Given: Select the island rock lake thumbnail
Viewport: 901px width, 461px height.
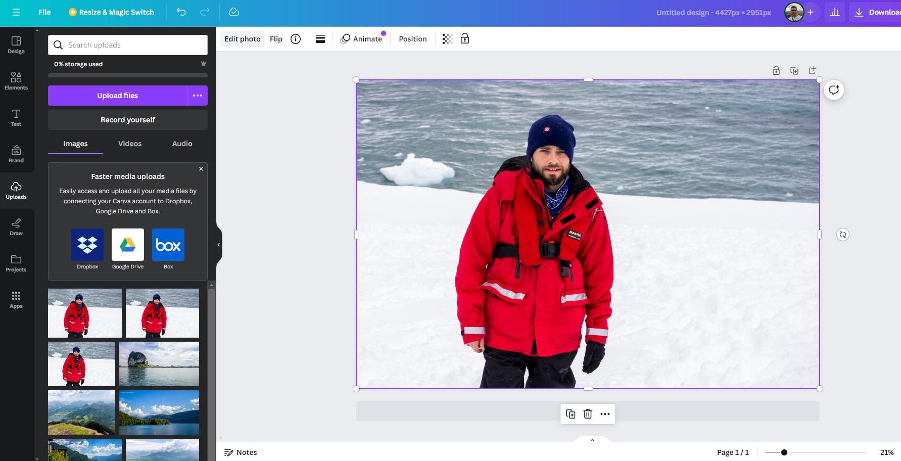Looking at the screenshot, I should pos(159,364).
